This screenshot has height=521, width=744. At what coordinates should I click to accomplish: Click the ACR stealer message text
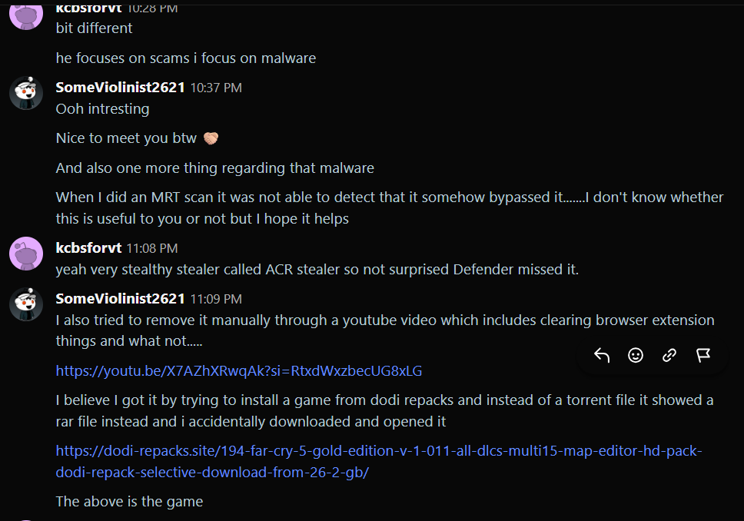(317, 269)
